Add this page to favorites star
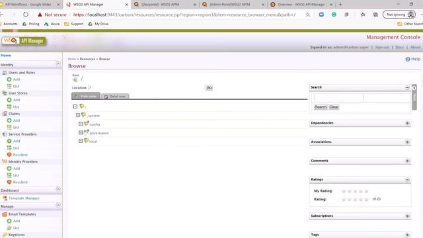423x238 pixels. (307, 15)
